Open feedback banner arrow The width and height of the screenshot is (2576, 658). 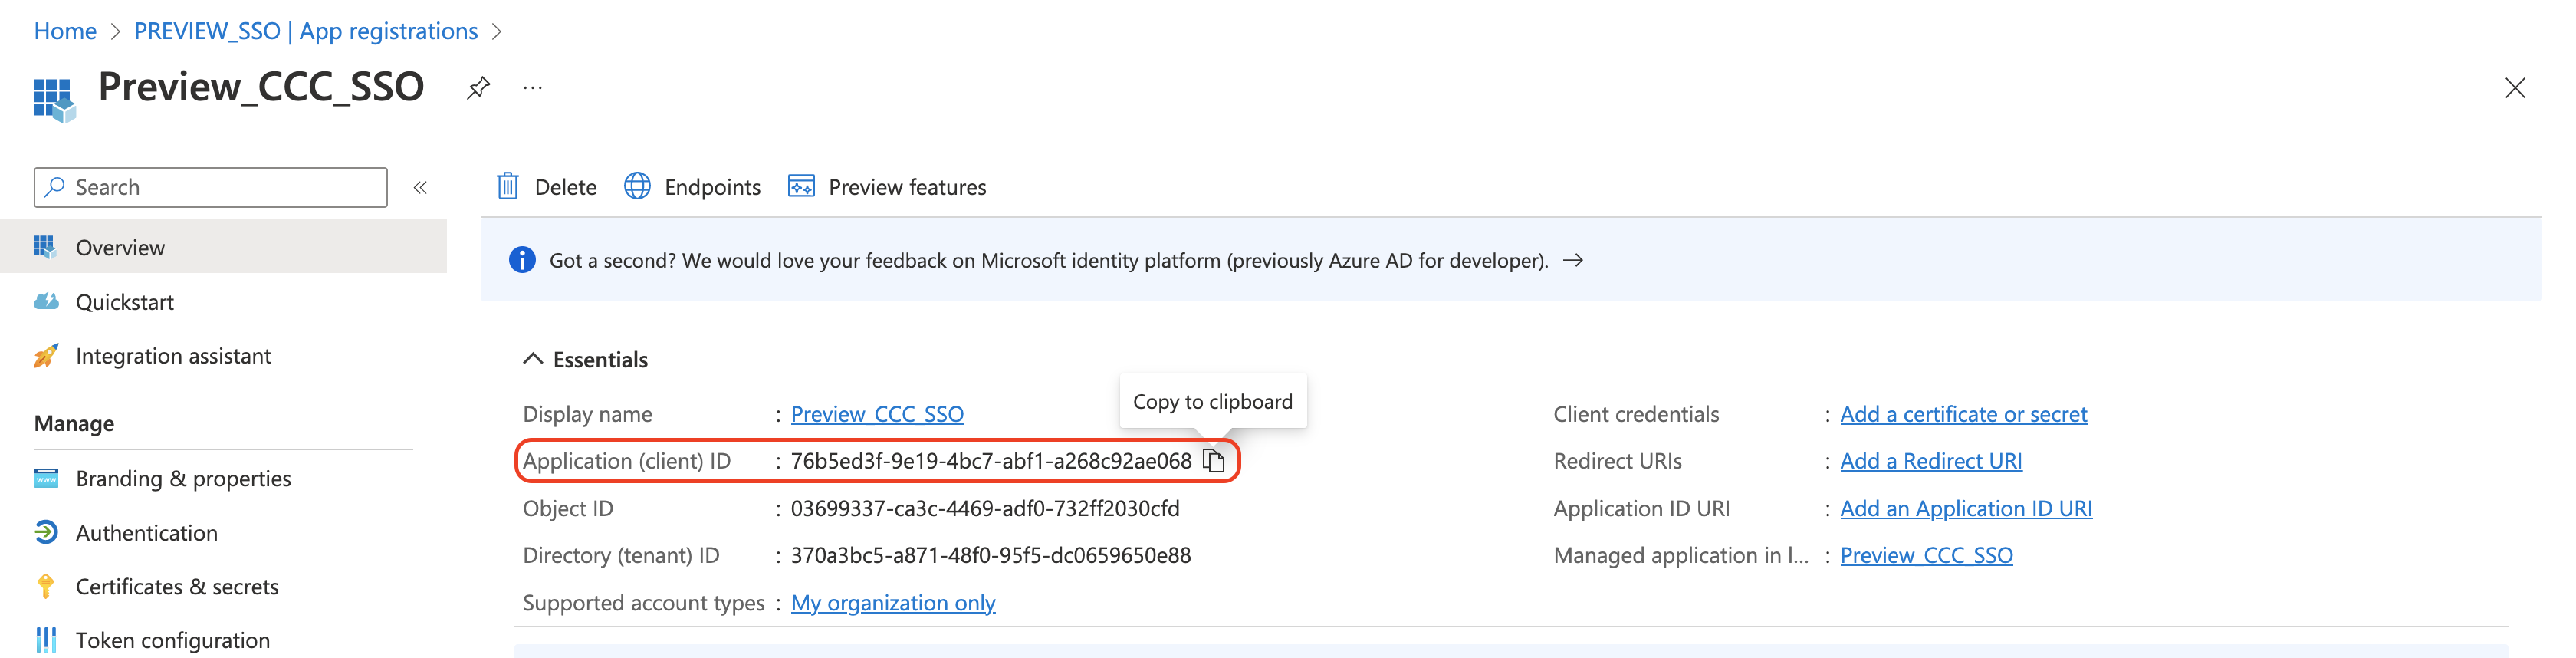1573,260
